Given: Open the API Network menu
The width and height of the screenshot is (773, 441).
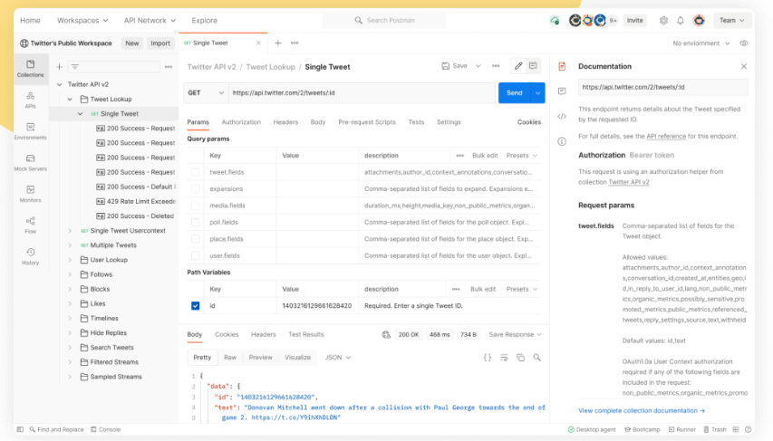Looking at the screenshot, I should coord(150,20).
